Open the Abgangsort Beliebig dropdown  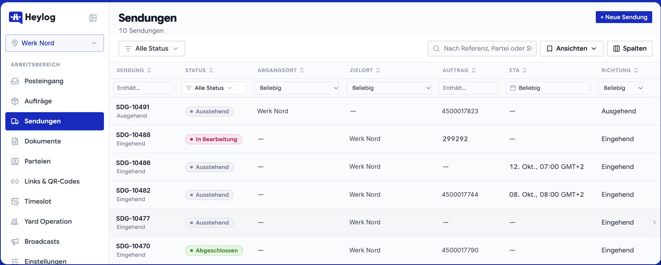point(297,88)
